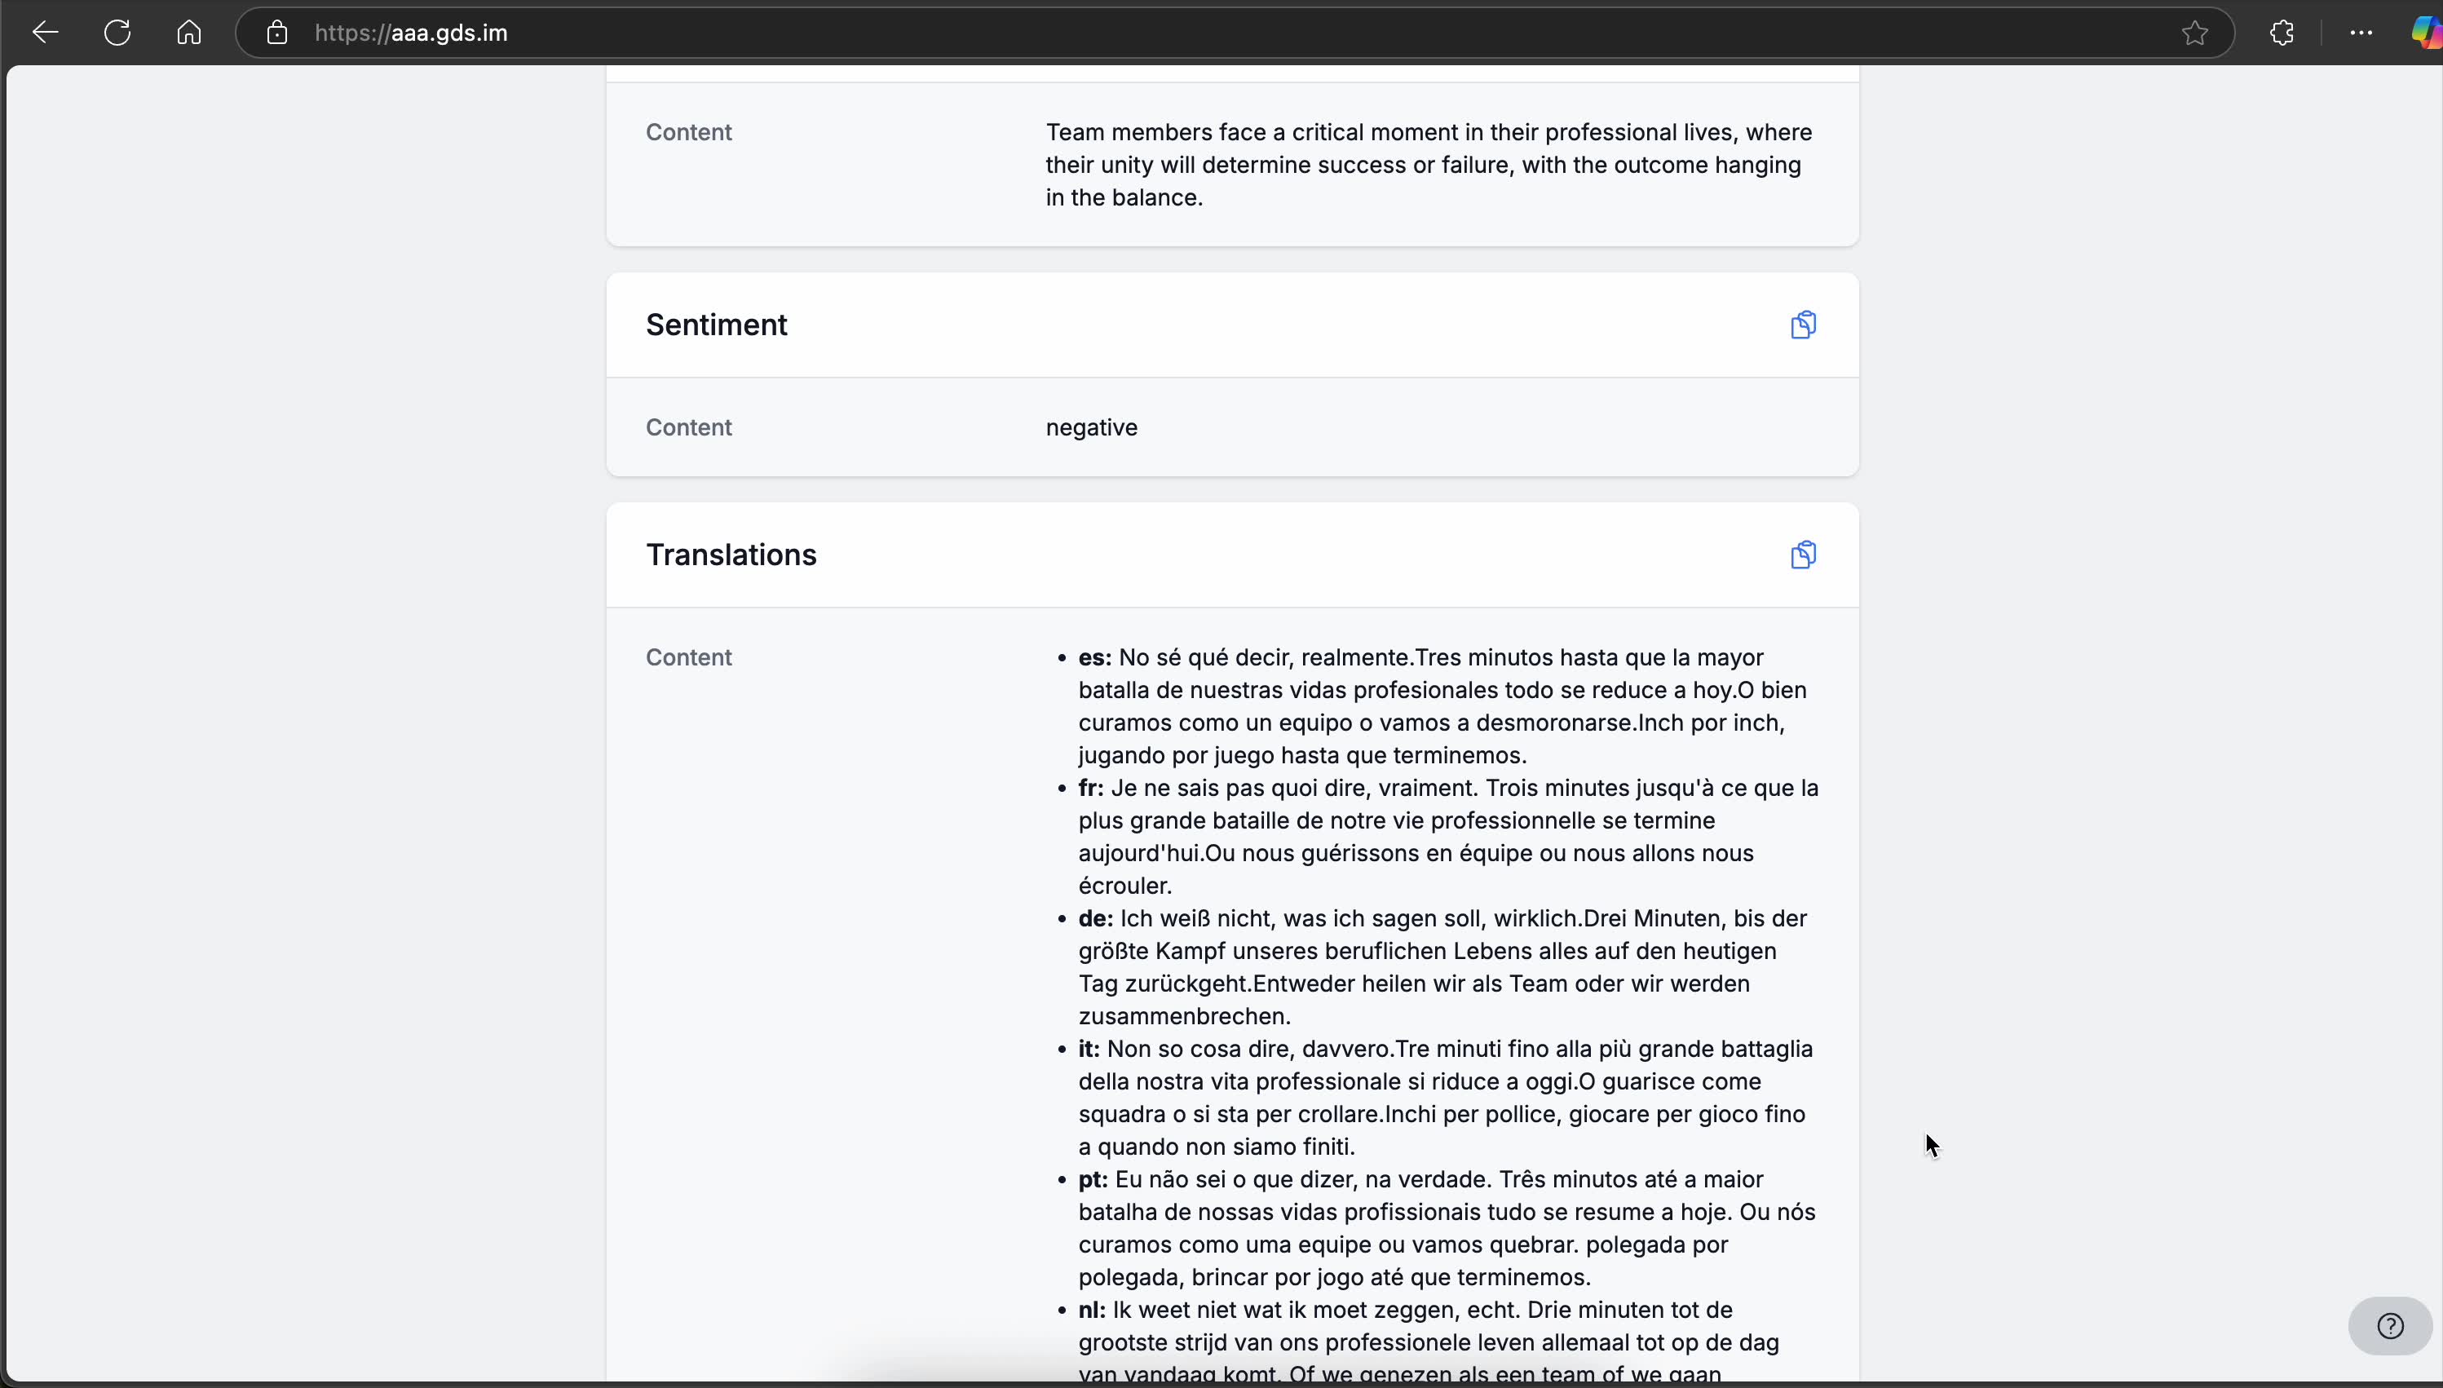Screen dimensions: 2443x1388
Task: Click the French 'fr:' translation entry
Action: pos(1090,789)
